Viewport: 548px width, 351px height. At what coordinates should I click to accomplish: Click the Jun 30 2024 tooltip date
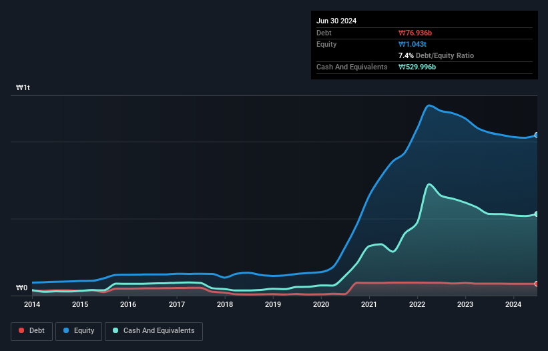coord(336,21)
